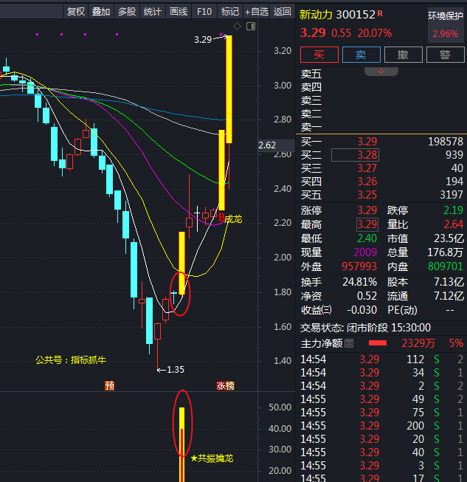Click the 复权 toolbar button
The width and height of the screenshot is (467, 482).
75,11
